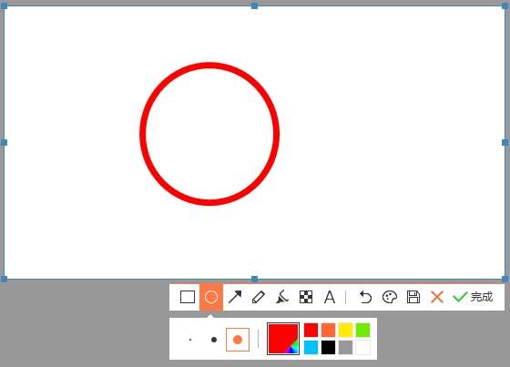Select the text tool
The height and width of the screenshot is (367, 510).
(330, 297)
